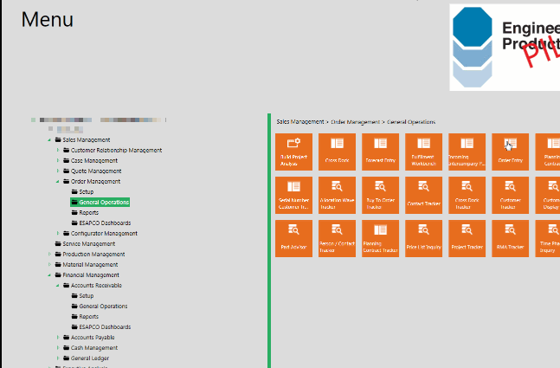Screen dimensions: 560x368
Task: Select the Accounts Receivable folder
Action: click(93, 285)
